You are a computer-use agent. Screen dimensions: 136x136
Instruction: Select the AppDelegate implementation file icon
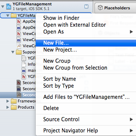click(x=19, y=28)
